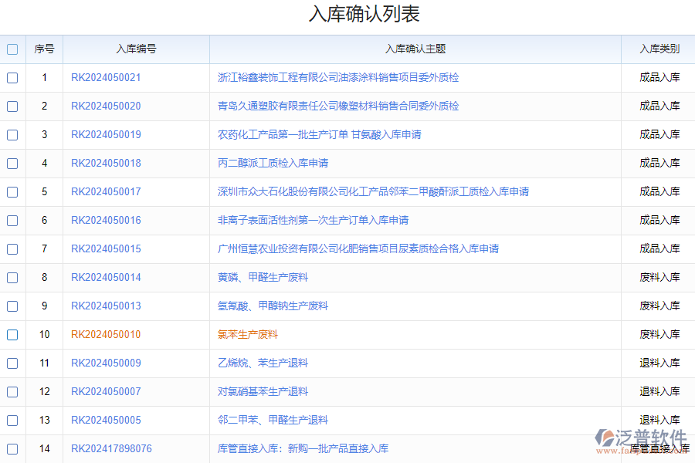
Task: Check the box for row 1
Action: pyautogui.click(x=12, y=78)
